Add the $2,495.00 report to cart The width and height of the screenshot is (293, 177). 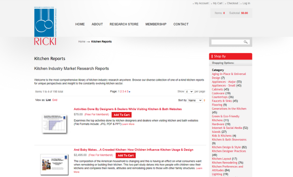click(126, 155)
